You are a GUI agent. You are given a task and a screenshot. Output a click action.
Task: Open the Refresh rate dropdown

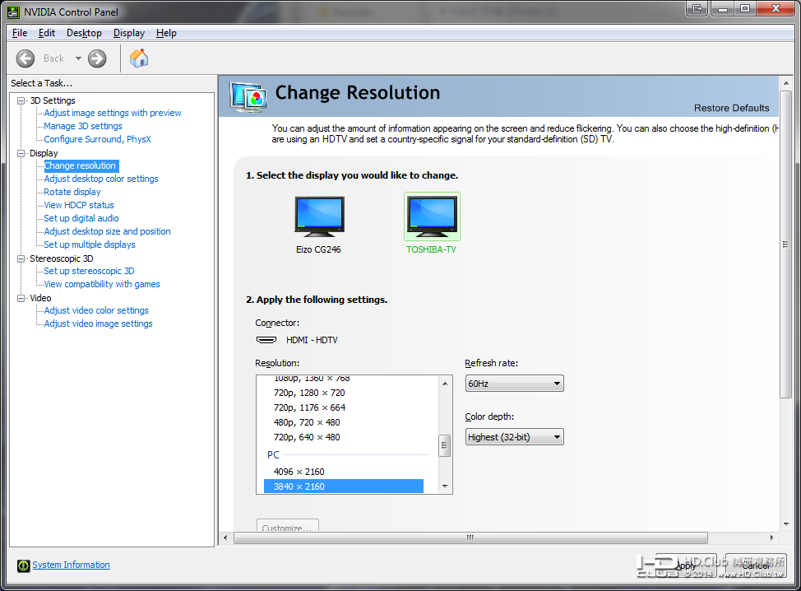click(514, 384)
